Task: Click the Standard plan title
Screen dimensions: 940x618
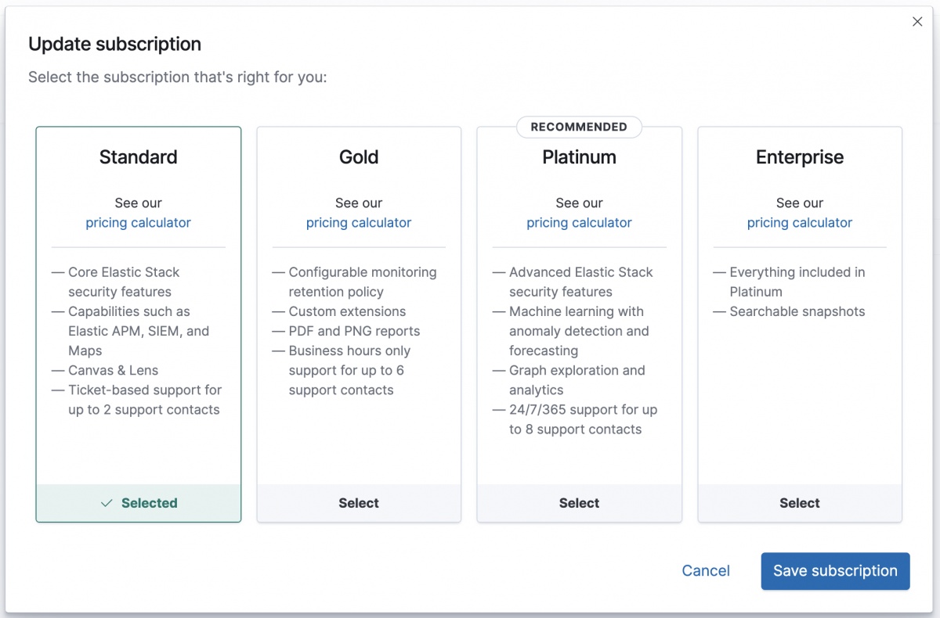Action: click(138, 157)
